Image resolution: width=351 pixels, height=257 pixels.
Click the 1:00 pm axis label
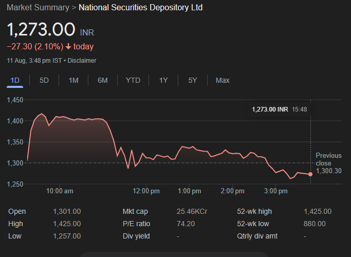tap(190, 191)
